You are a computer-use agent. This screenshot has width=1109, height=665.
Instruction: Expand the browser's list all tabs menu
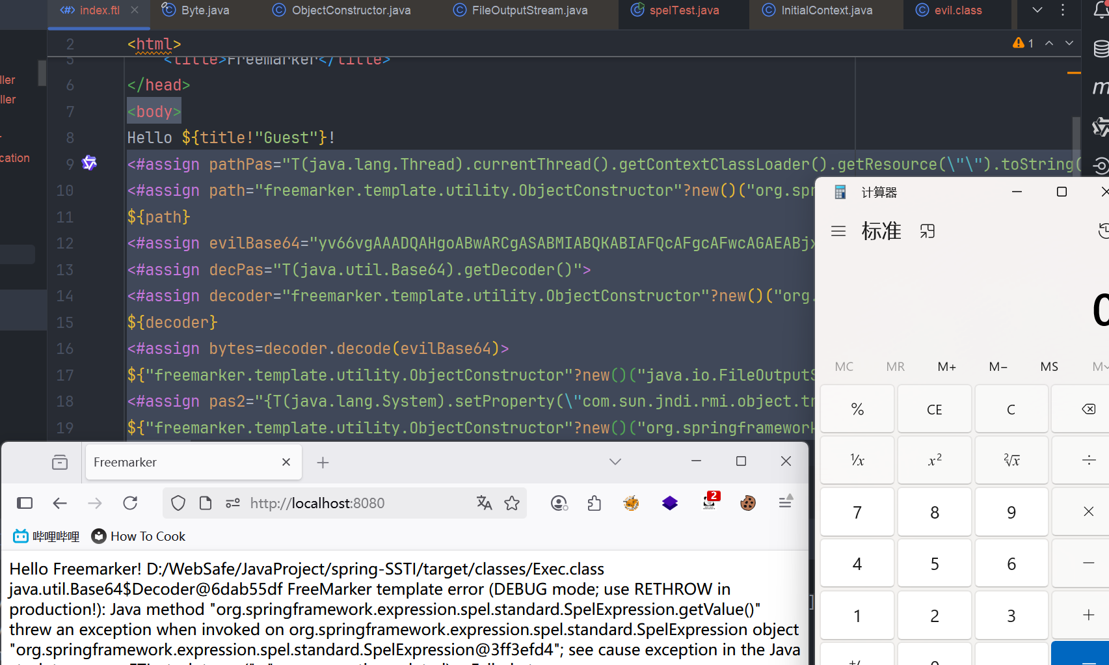pyautogui.click(x=615, y=461)
